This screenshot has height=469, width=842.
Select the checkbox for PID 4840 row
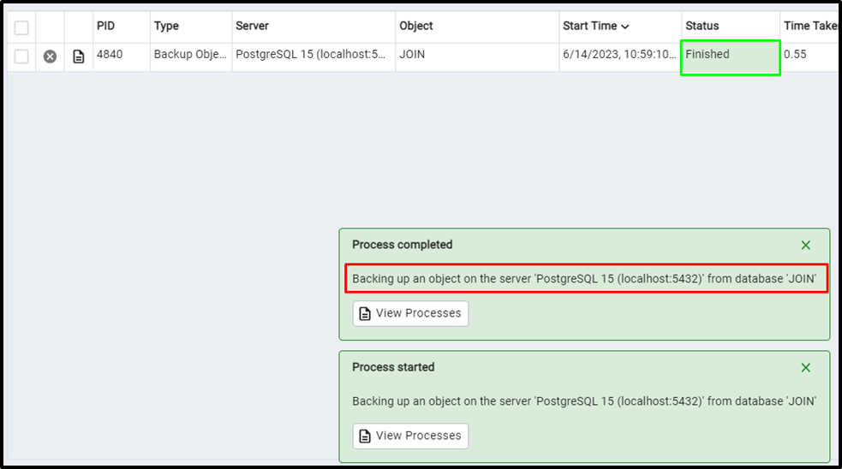click(x=21, y=56)
